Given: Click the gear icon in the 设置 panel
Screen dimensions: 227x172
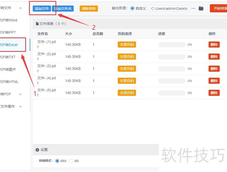Looking at the screenshot, I should click(x=37, y=150).
